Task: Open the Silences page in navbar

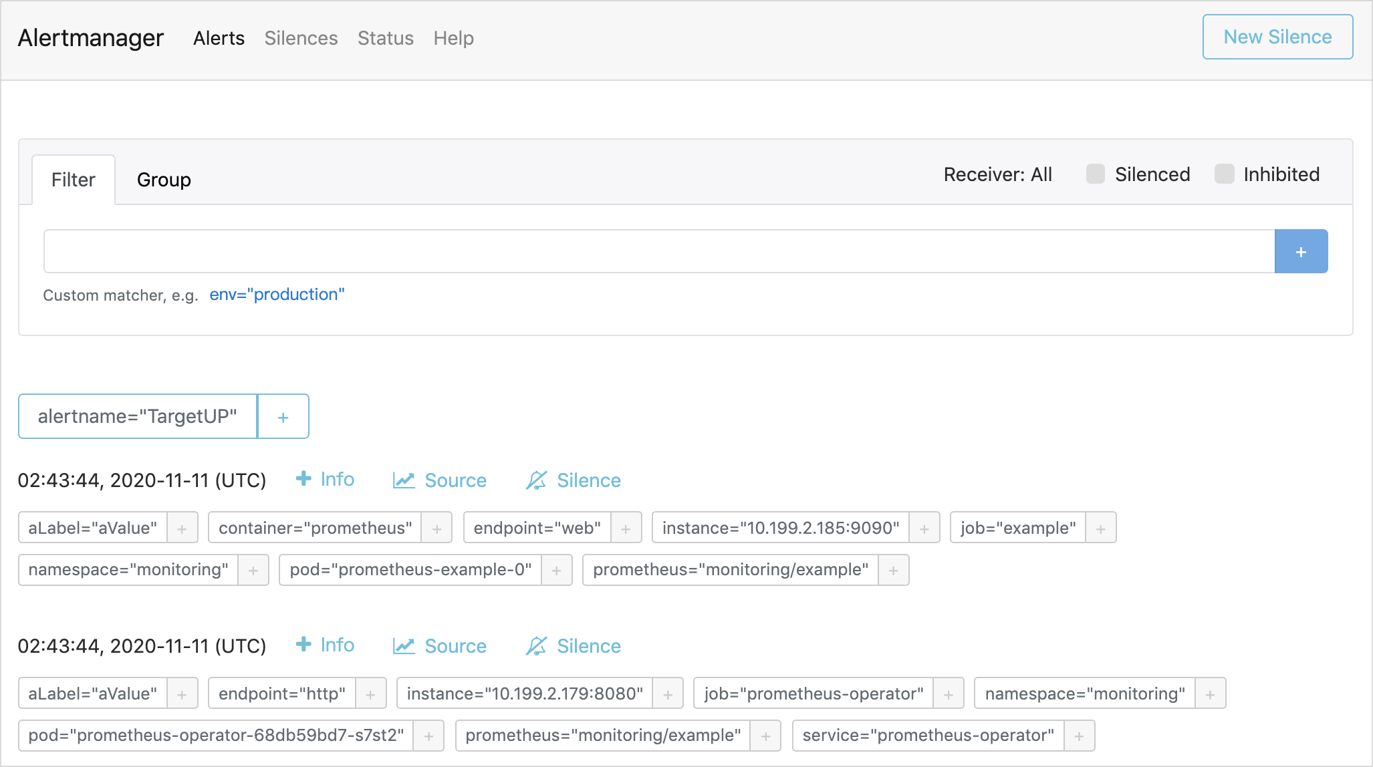Action: (x=301, y=38)
